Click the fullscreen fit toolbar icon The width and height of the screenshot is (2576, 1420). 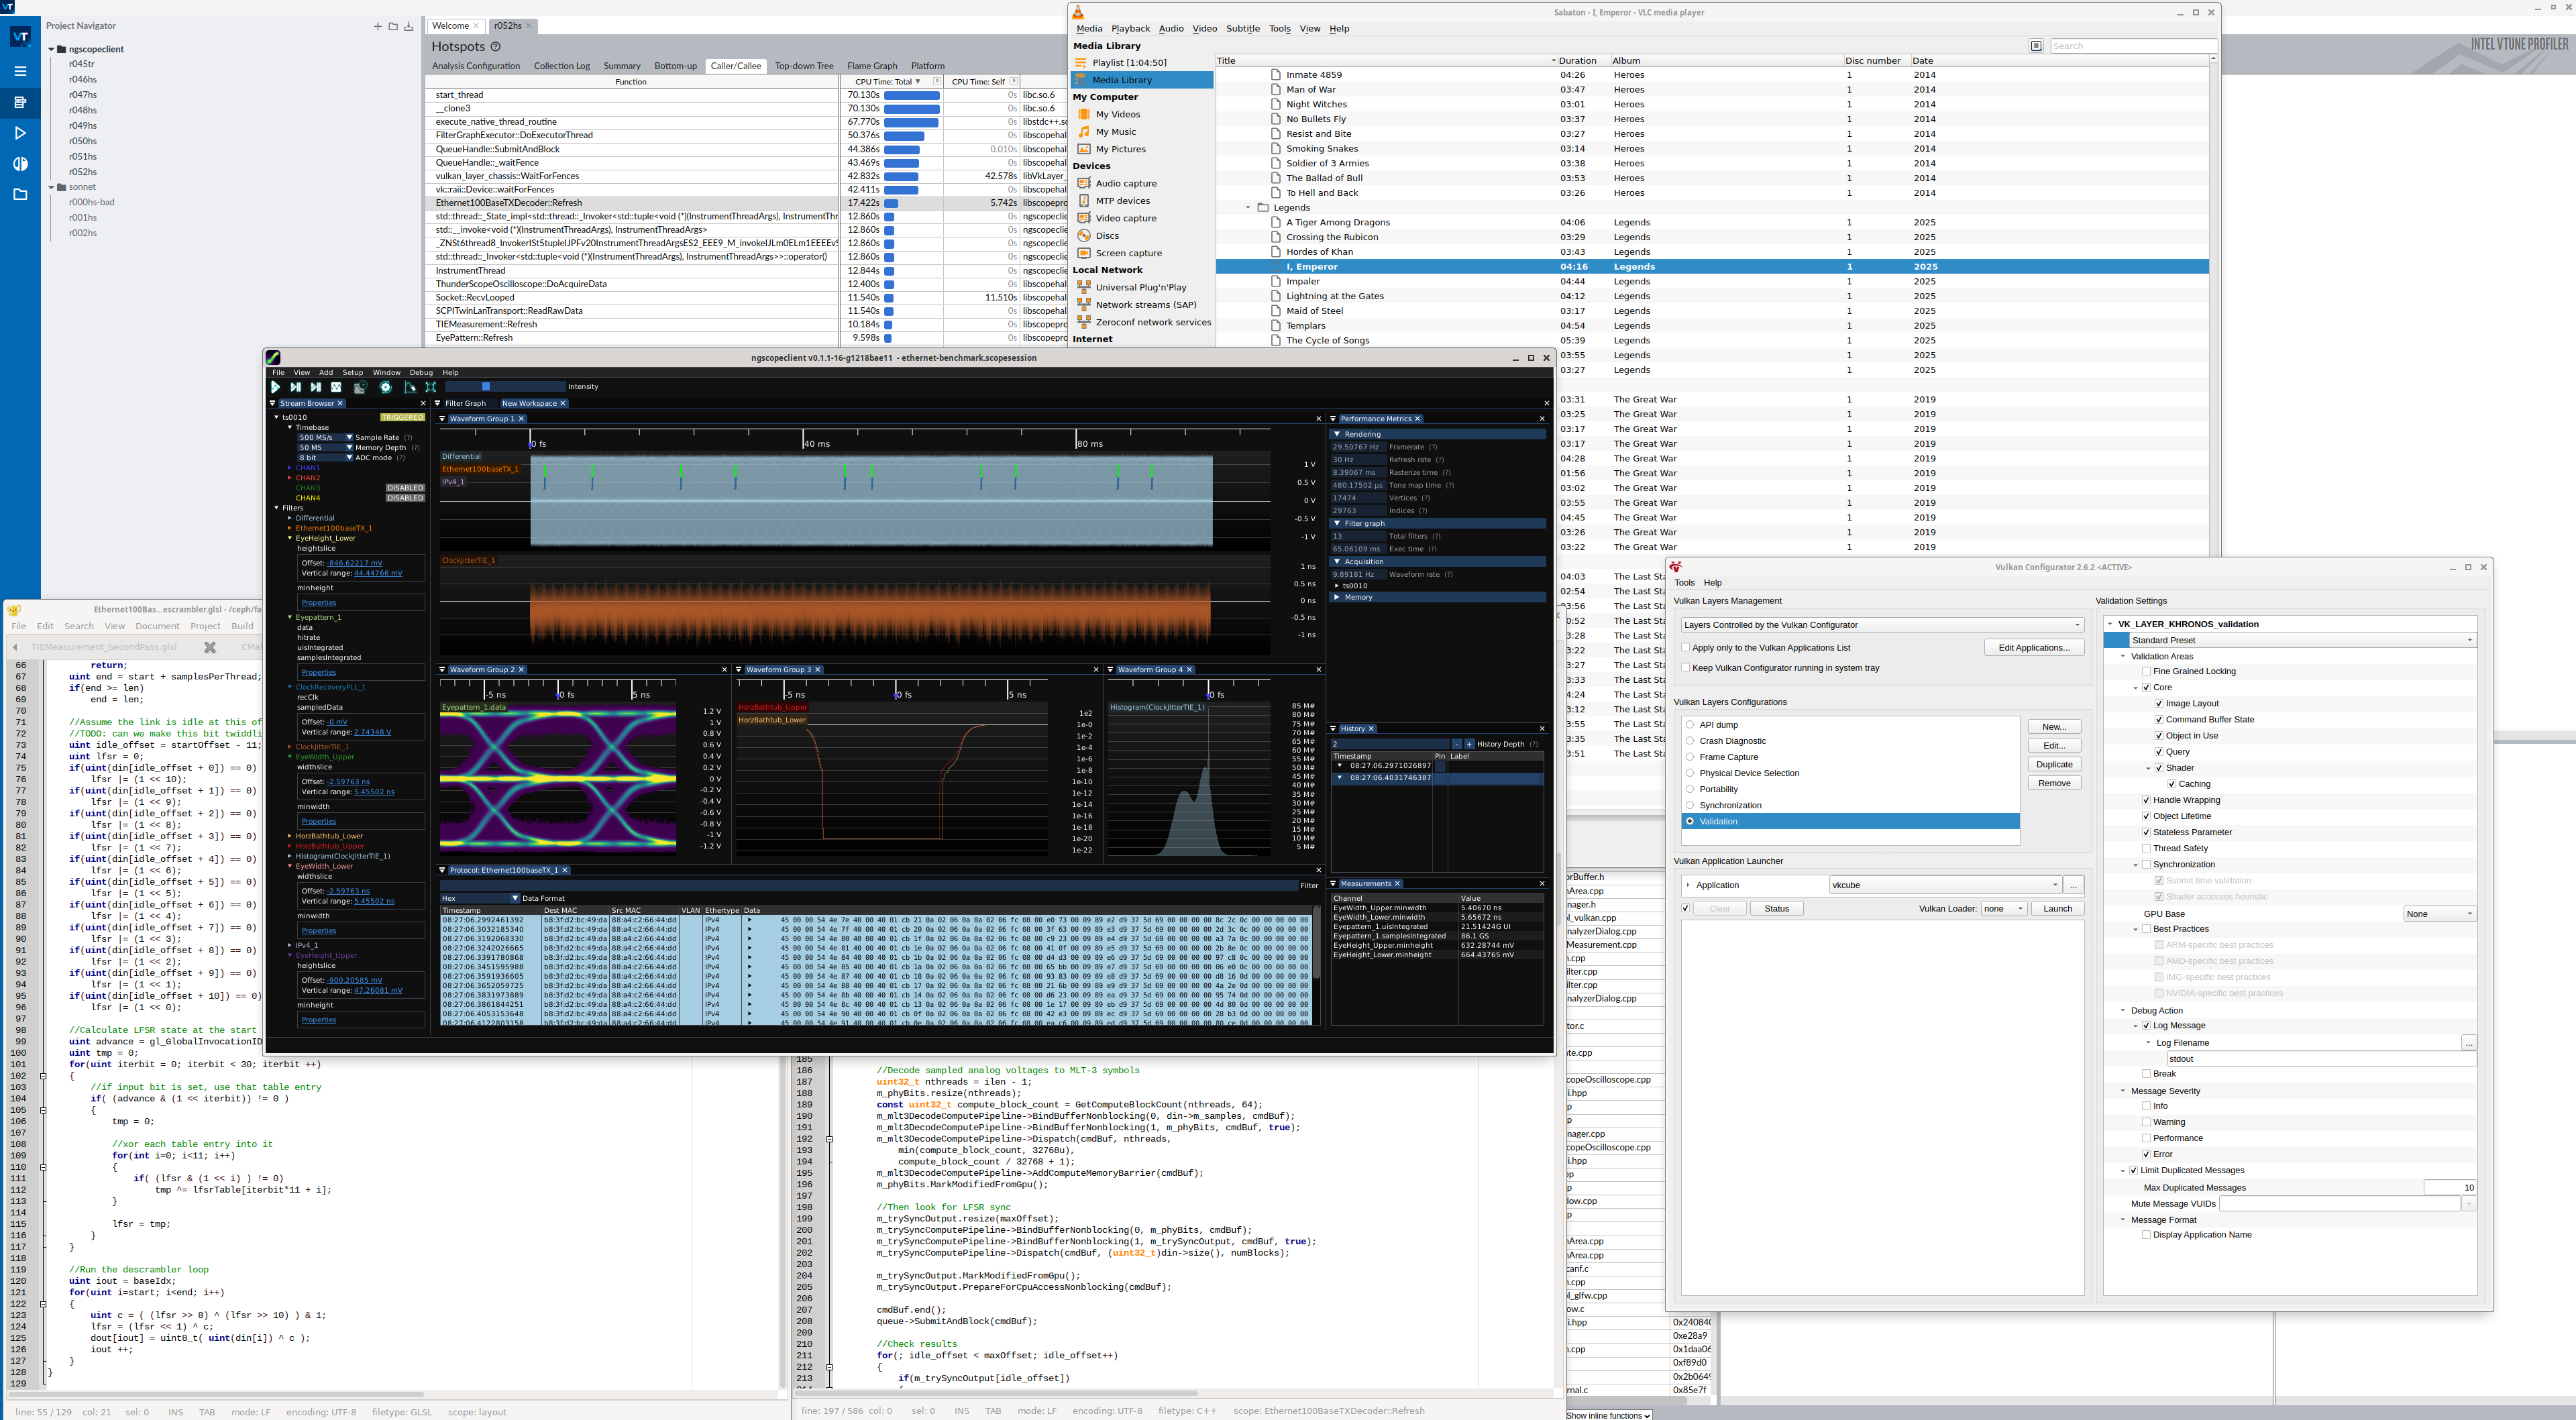pyautogui.click(x=431, y=387)
